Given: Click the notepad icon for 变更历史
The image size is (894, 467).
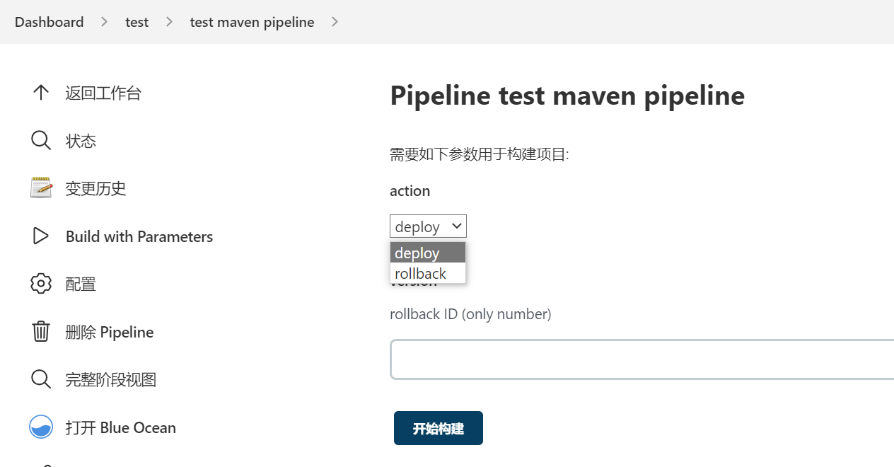Looking at the screenshot, I should 41,188.
